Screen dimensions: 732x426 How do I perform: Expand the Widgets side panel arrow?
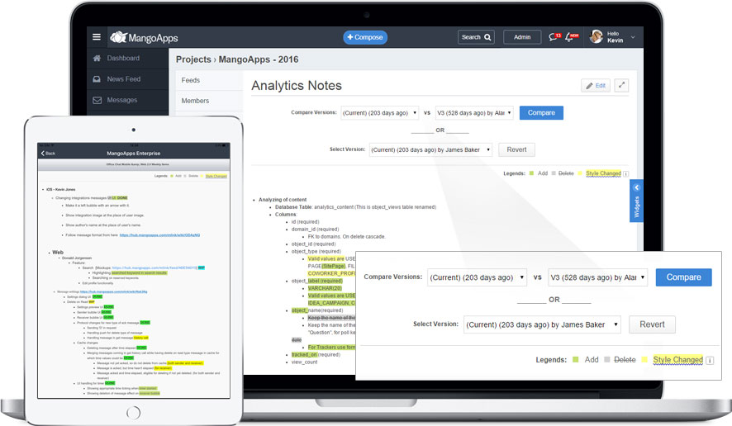point(636,187)
